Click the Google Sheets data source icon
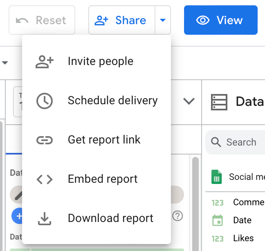Image resolution: width=265 pixels, height=251 pixels. coord(216,177)
